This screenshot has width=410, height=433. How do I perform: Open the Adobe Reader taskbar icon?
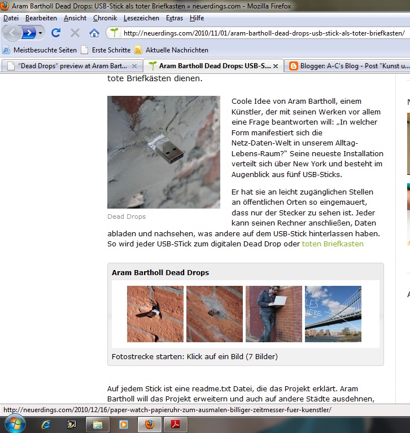pyautogui.click(x=176, y=425)
